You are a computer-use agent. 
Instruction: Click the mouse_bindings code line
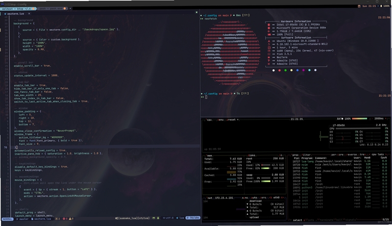(x=28, y=180)
